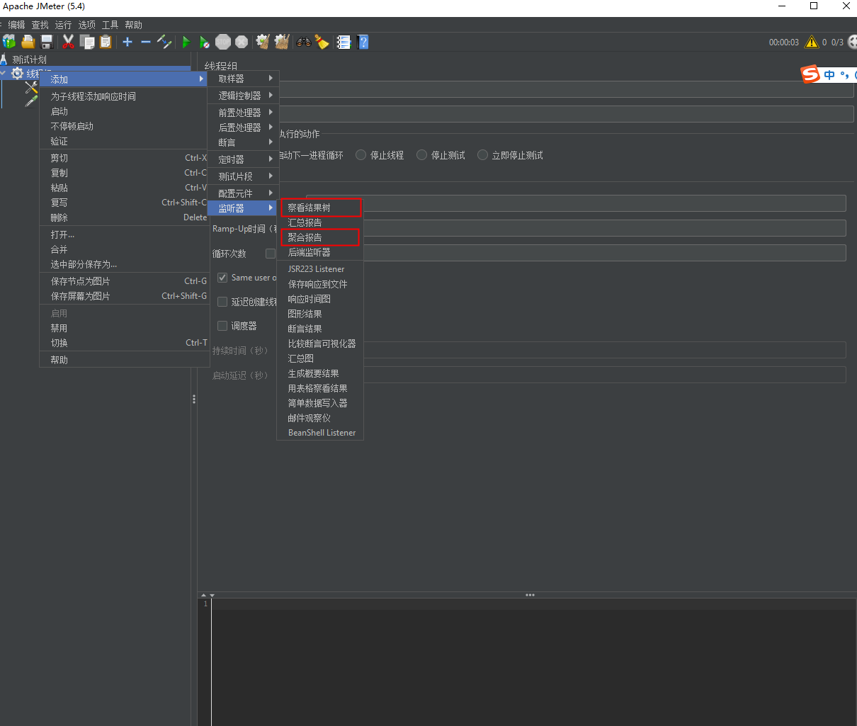Image resolution: width=857 pixels, height=726 pixels.
Task: Click the Paste clipboard icon
Action: pyautogui.click(x=106, y=42)
